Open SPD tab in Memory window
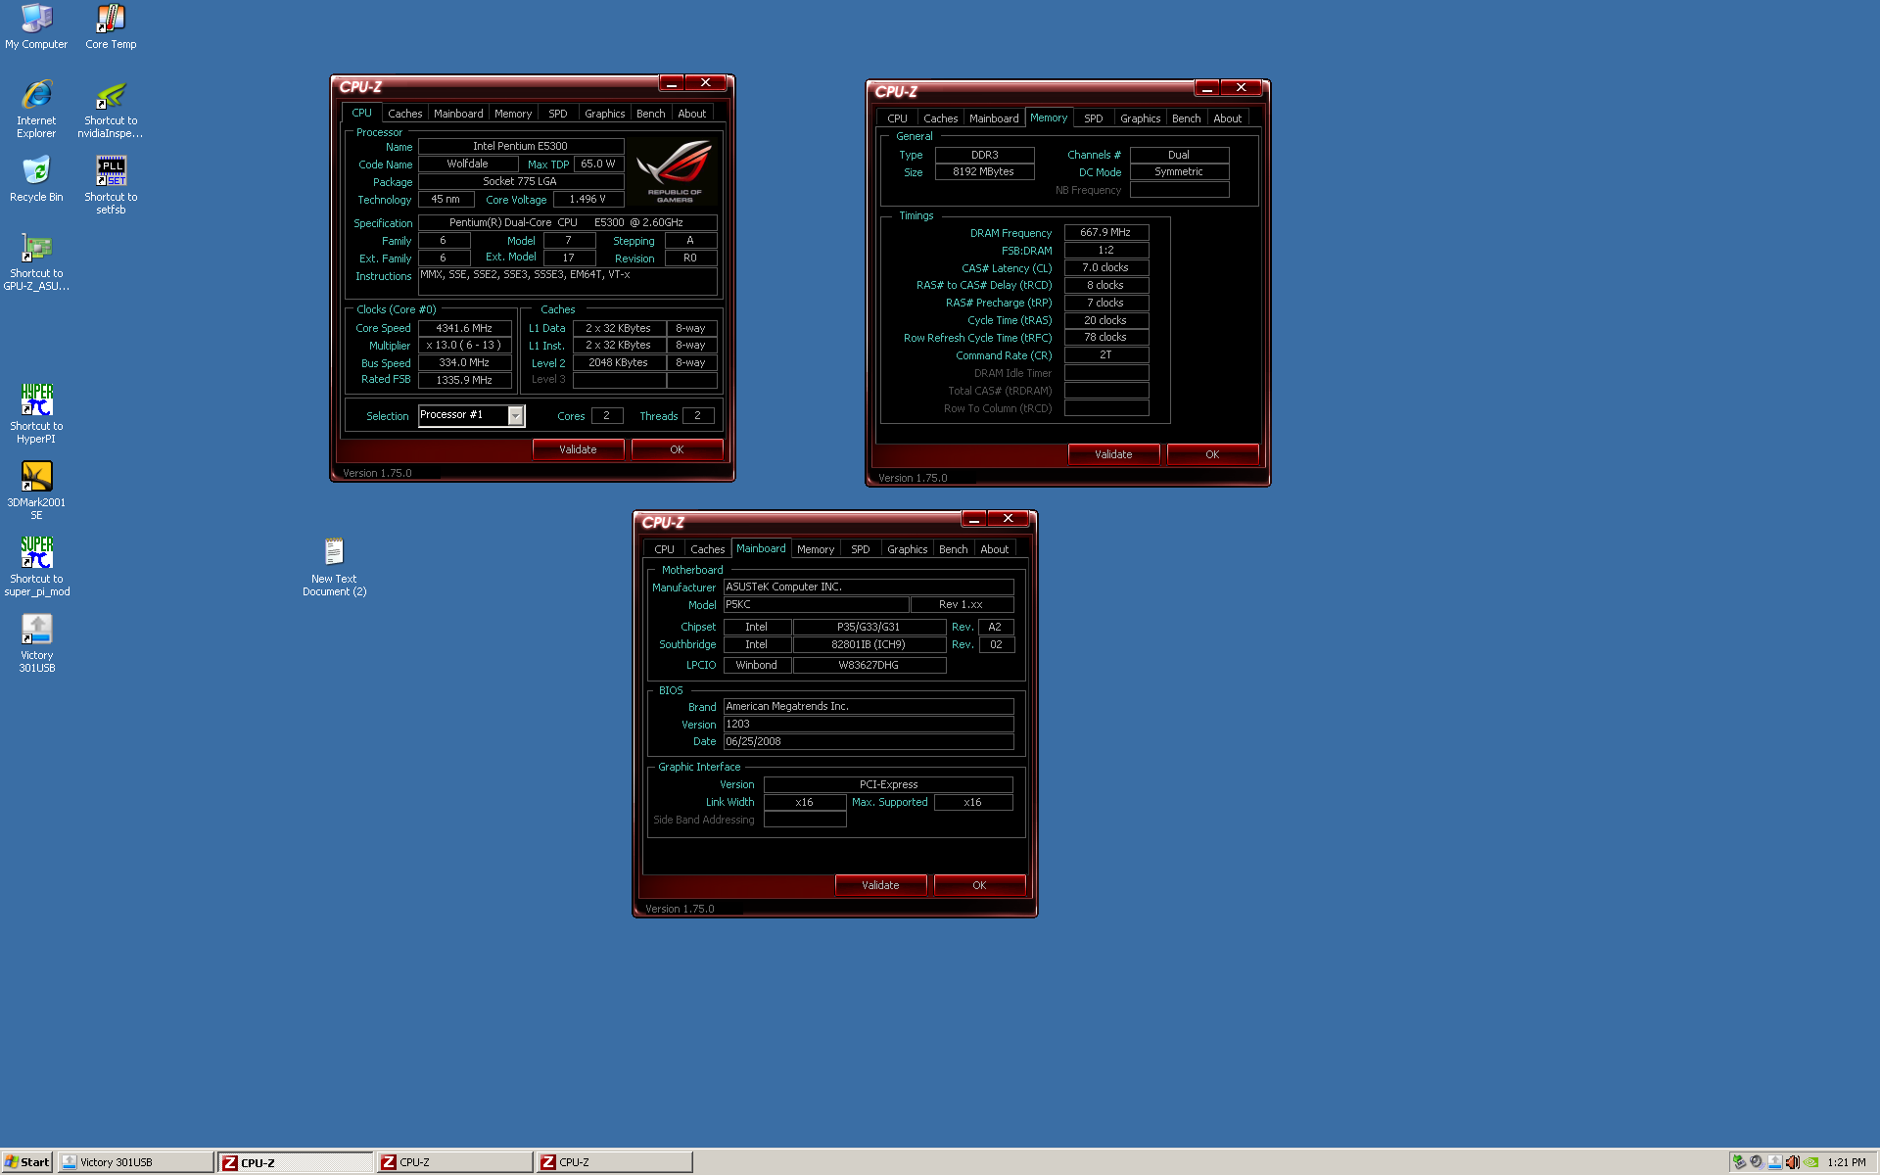1880x1175 pixels. tap(1094, 118)
